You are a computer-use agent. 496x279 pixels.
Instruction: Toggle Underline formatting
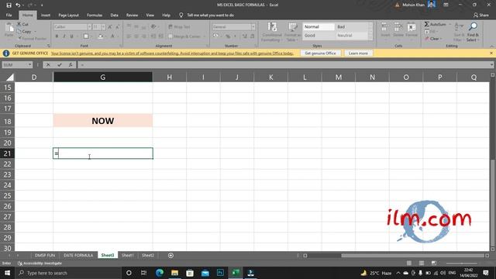coord(72,36)
